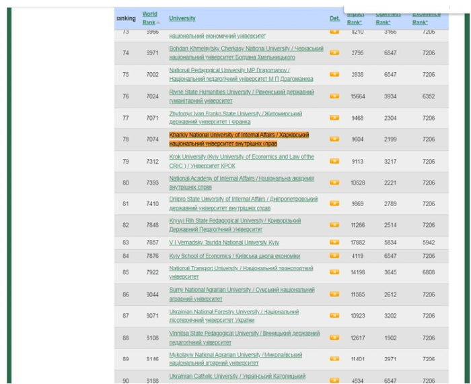Open details icon for Kharkiv National University row

tap(334, 139)
